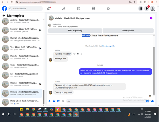Open Hannah conversation in chat list

click(22, 39)
